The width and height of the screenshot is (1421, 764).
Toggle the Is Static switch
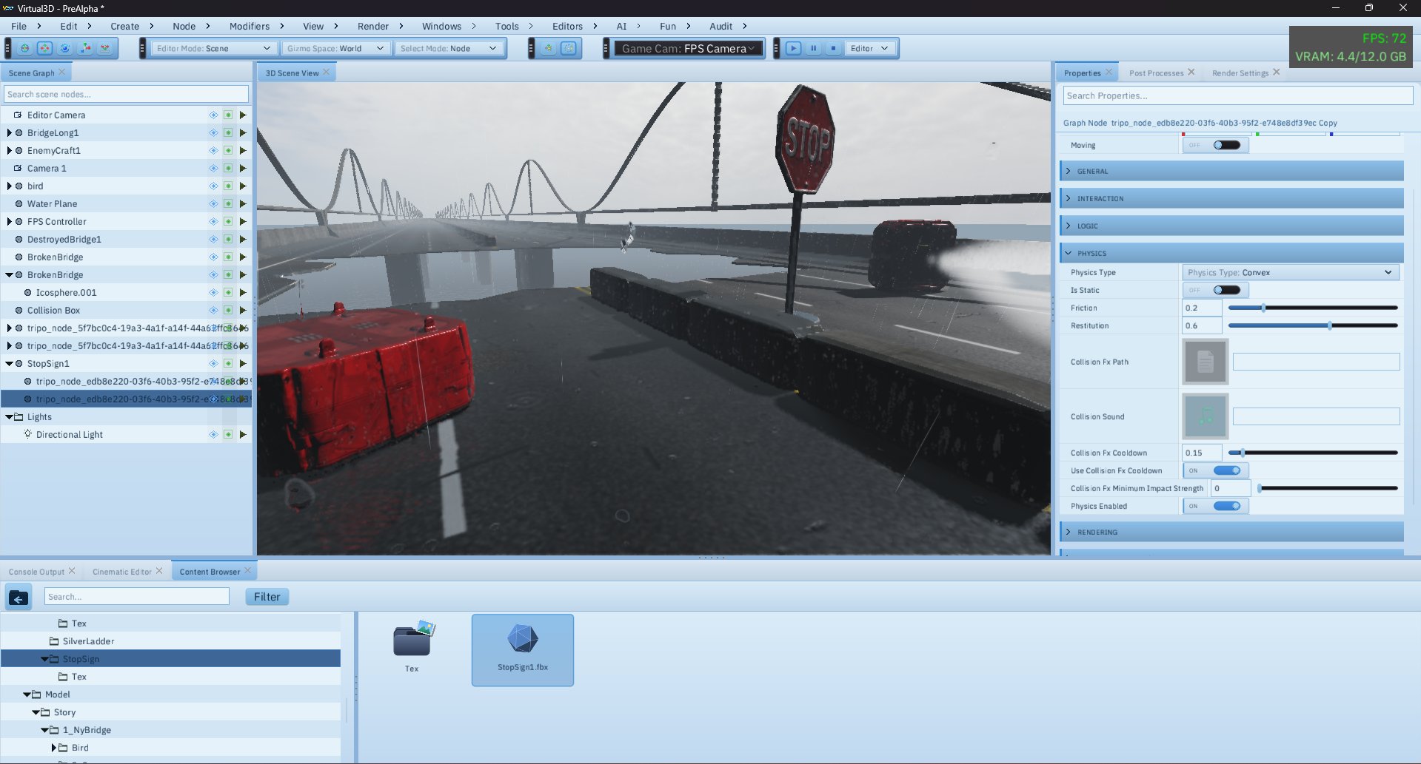click(x=1216, y=290)
